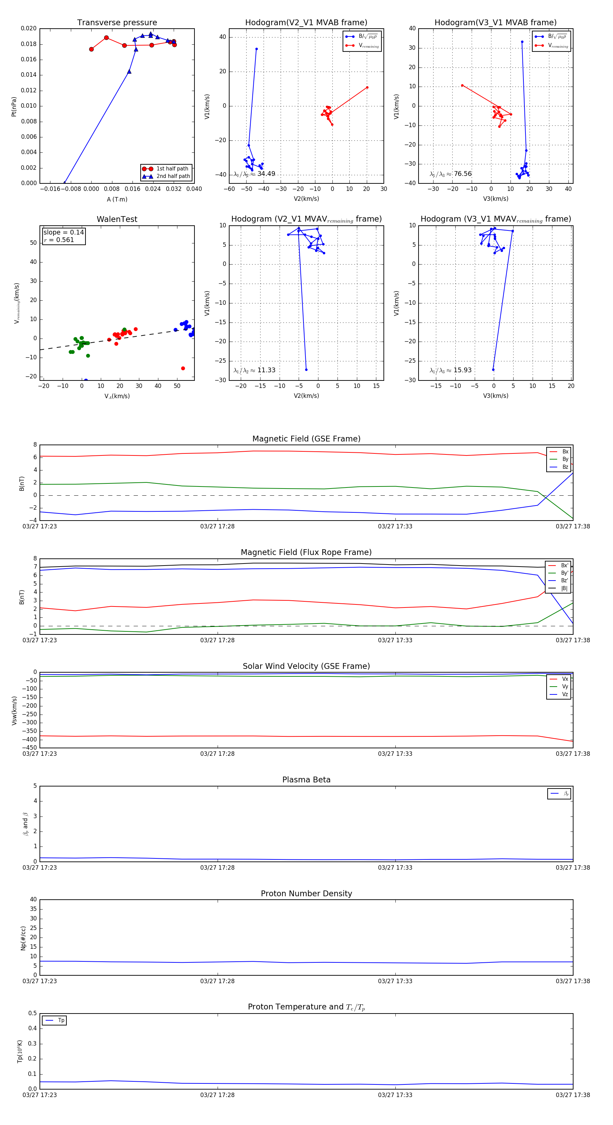Click the 'Proton Number Density' plot title
Screen dimensions: 613x1125
(306, 894)
